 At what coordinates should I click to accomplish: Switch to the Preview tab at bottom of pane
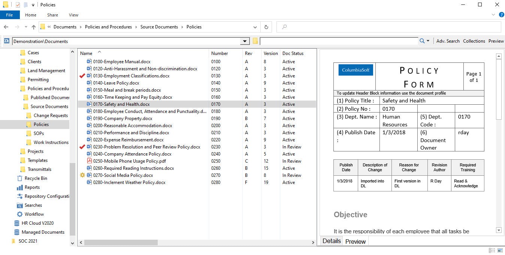coord(355,241)
